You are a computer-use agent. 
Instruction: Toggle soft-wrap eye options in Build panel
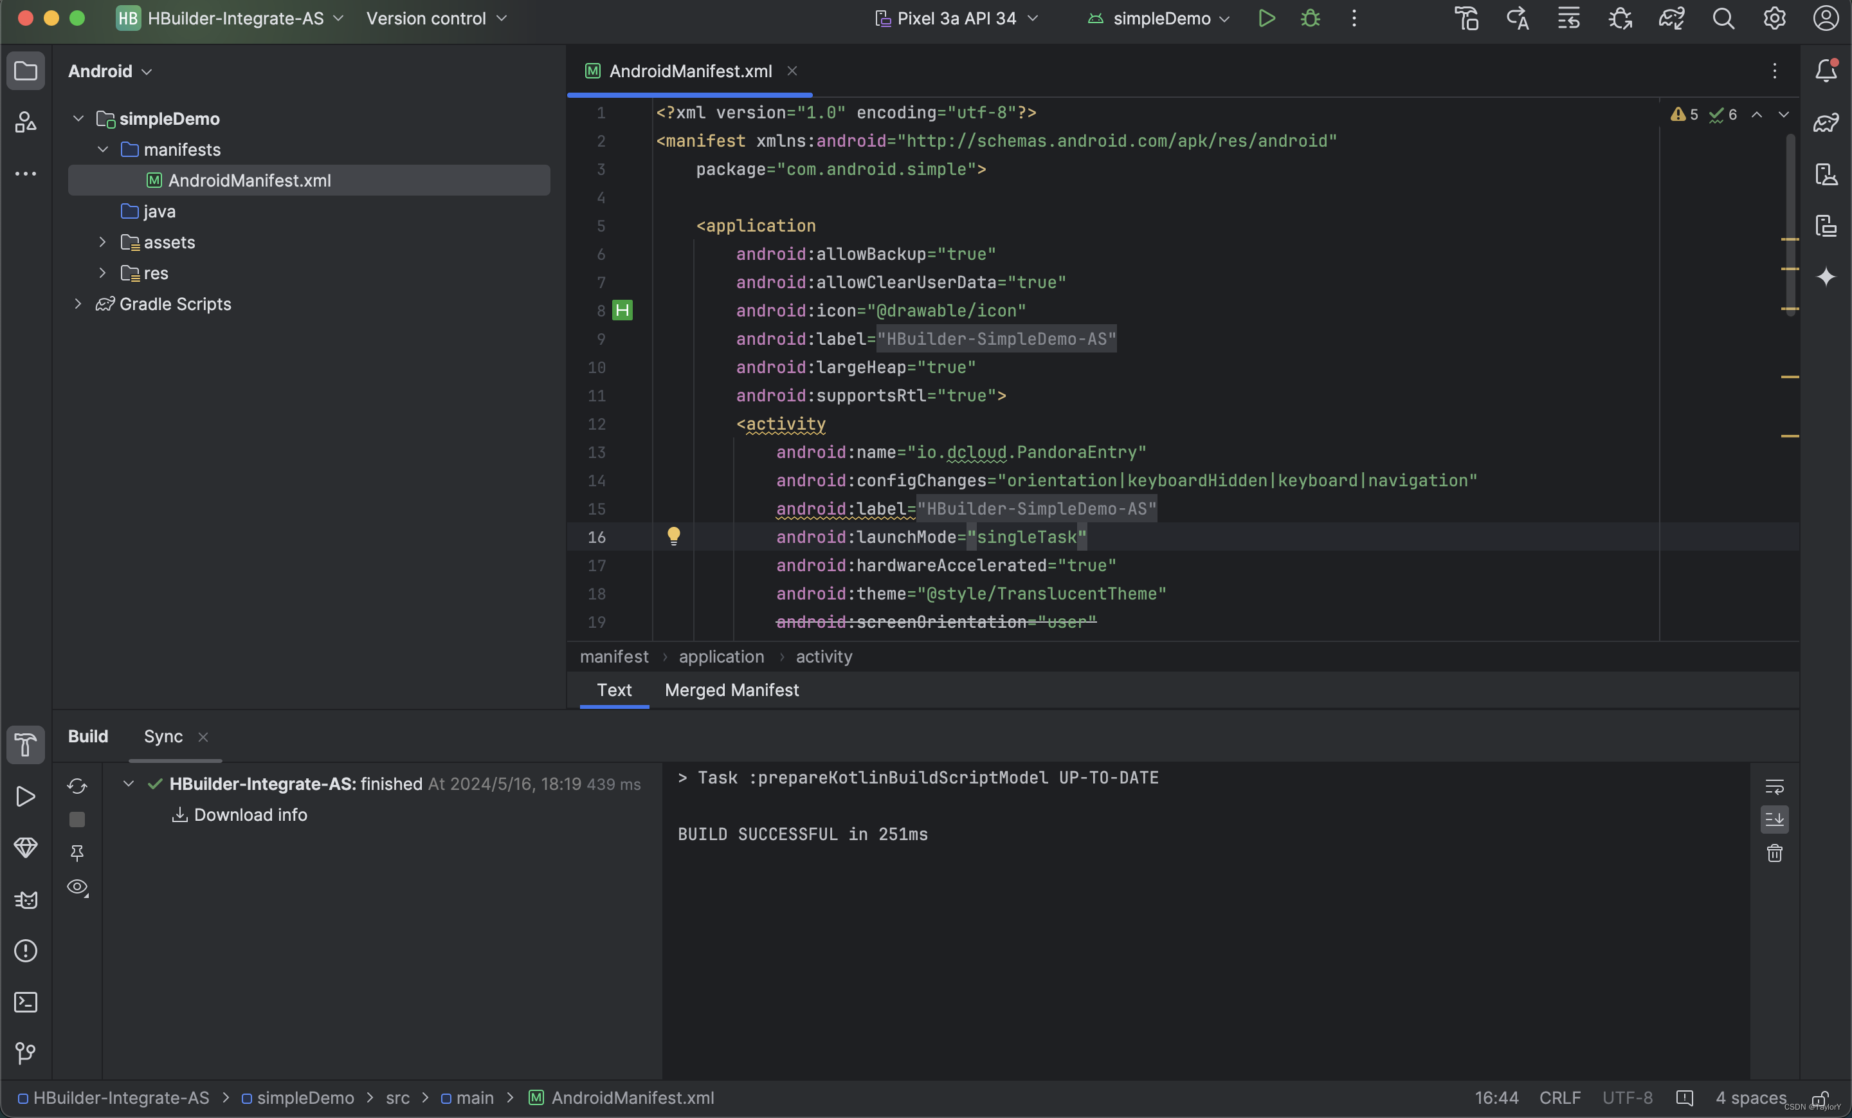[x=76, y=888]
